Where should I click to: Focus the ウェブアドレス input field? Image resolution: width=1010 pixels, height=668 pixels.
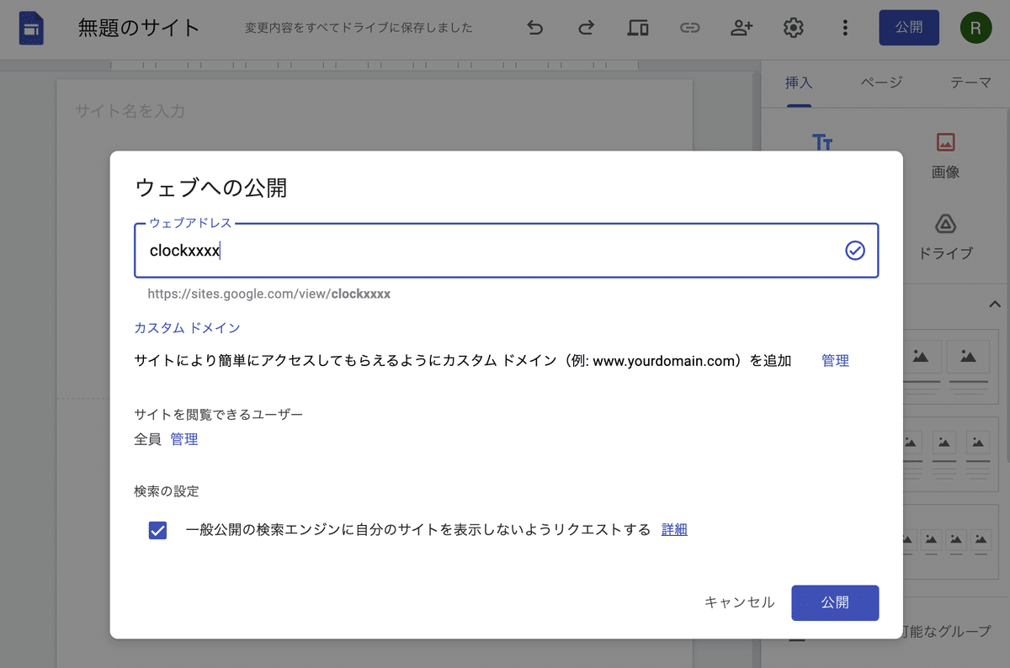point(506,251)
